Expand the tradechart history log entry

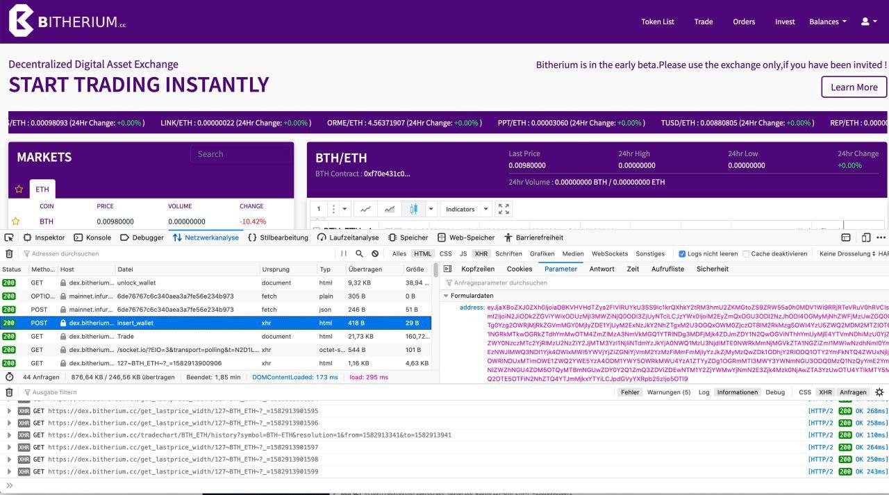(x=9, y=435)
